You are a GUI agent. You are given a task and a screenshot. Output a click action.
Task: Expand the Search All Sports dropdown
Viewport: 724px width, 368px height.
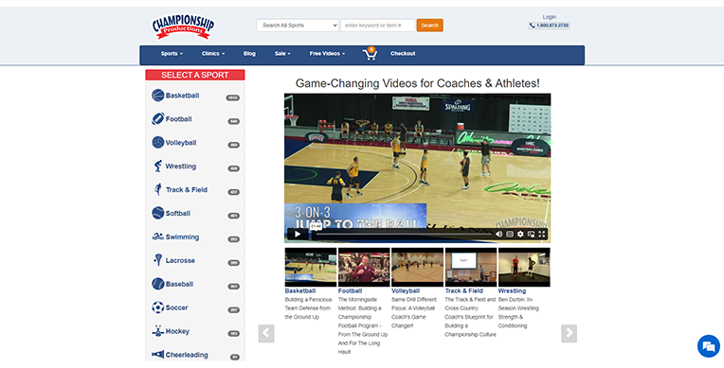click(298, 26)
